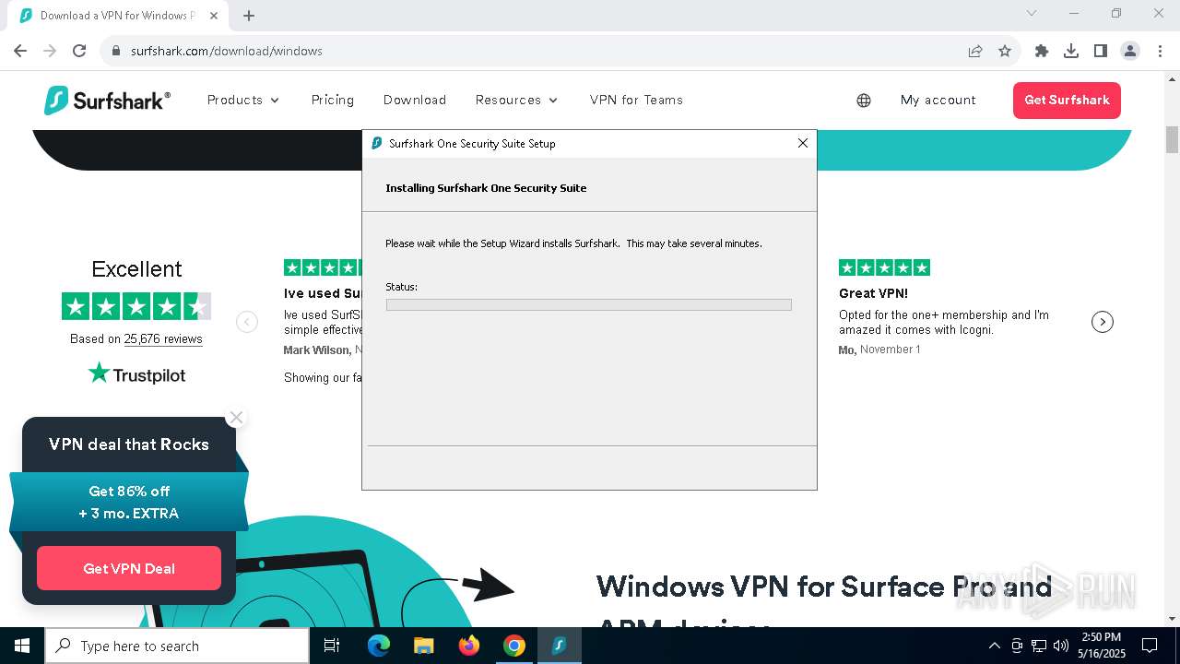Go back with the browser back arrow
The image size is (1180, 664).
pos(20,51)
